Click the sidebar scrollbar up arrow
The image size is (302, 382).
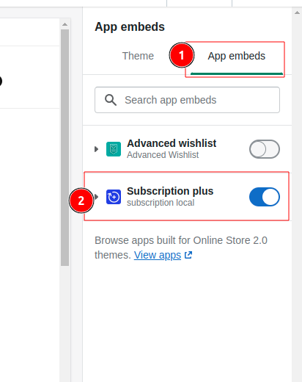297,12
